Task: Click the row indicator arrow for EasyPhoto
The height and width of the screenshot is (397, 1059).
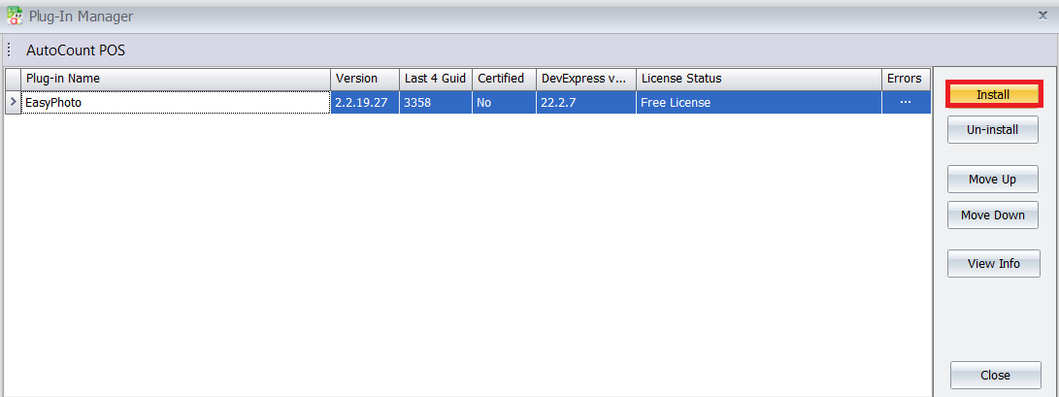Action: (13, 102)
